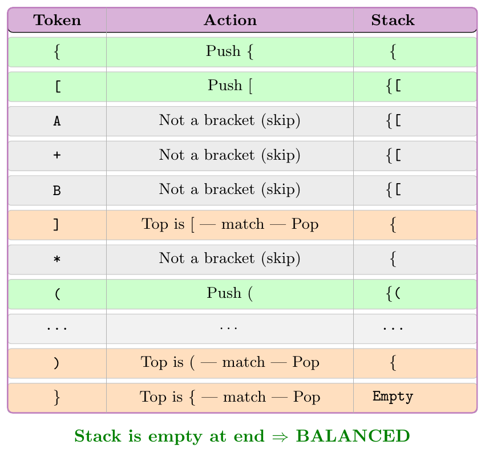The width and height of the screenshot is (485, 453).
Task: Click the 'Stack is empty at end ⇒ BALANCED' text
Action: coord(242,436)
